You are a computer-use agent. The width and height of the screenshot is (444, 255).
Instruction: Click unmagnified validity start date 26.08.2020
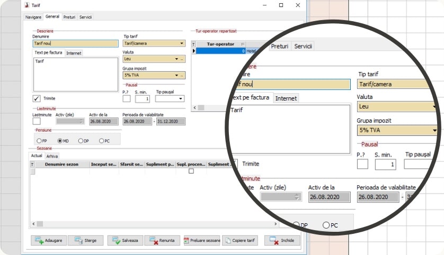tap(137, 121)
